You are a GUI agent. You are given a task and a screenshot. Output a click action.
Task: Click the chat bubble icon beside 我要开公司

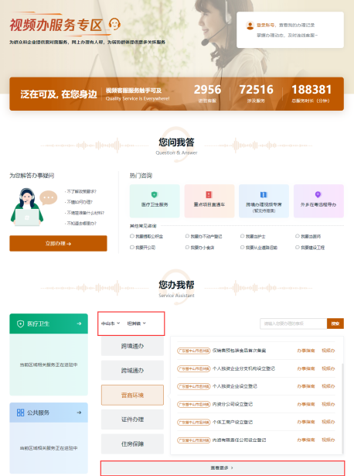[x=132, y=248]
